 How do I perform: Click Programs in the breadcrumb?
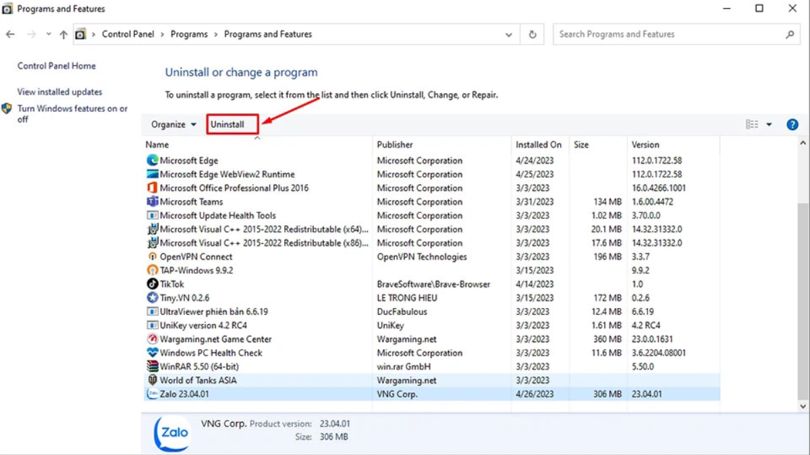(x=189, y=34)
